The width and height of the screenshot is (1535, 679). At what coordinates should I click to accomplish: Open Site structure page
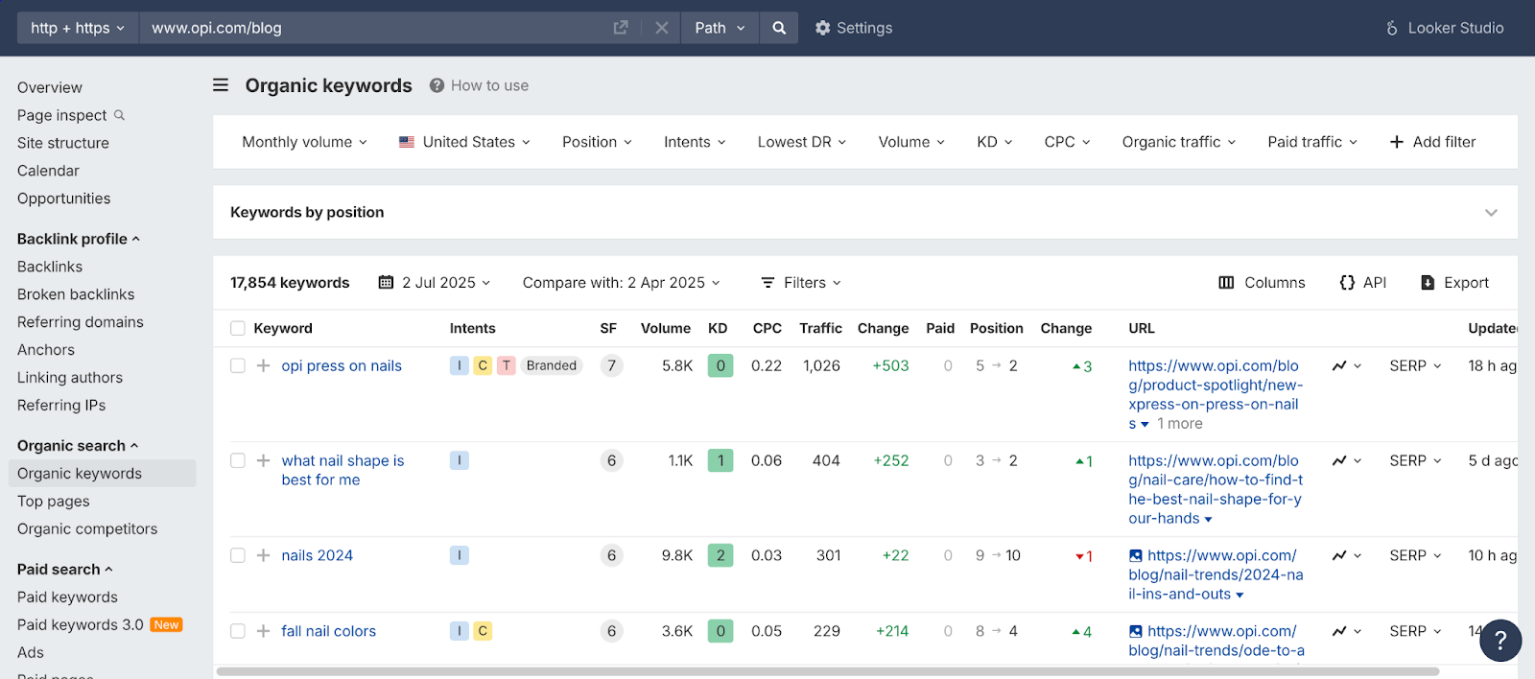pos(63,143)
